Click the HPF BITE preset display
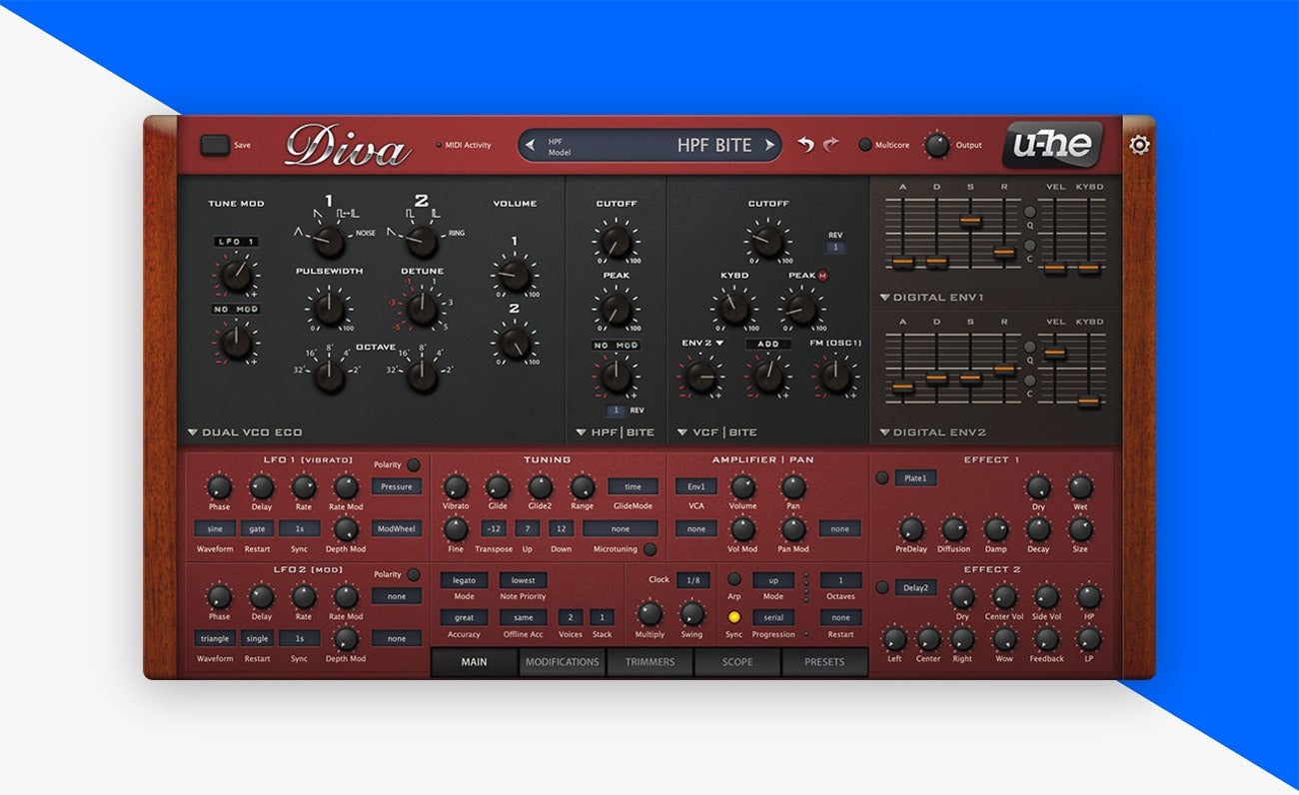1299x795 pixels. pyautogui.click(x=649, y=145)
